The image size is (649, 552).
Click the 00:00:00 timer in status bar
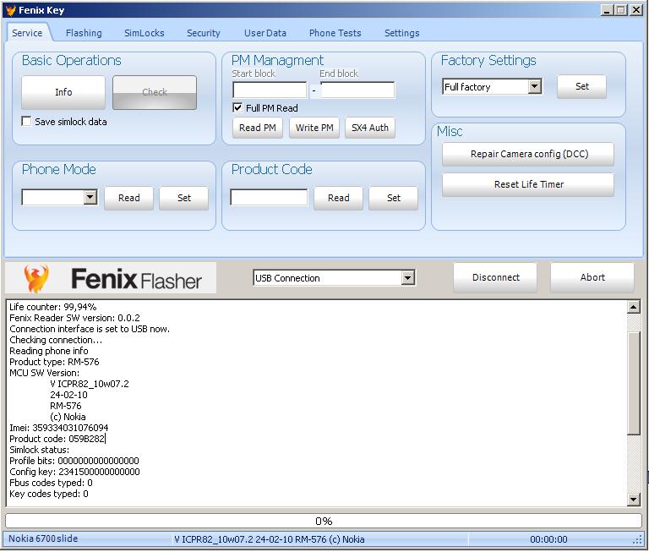pyautogui.click(x=548, y=539)
